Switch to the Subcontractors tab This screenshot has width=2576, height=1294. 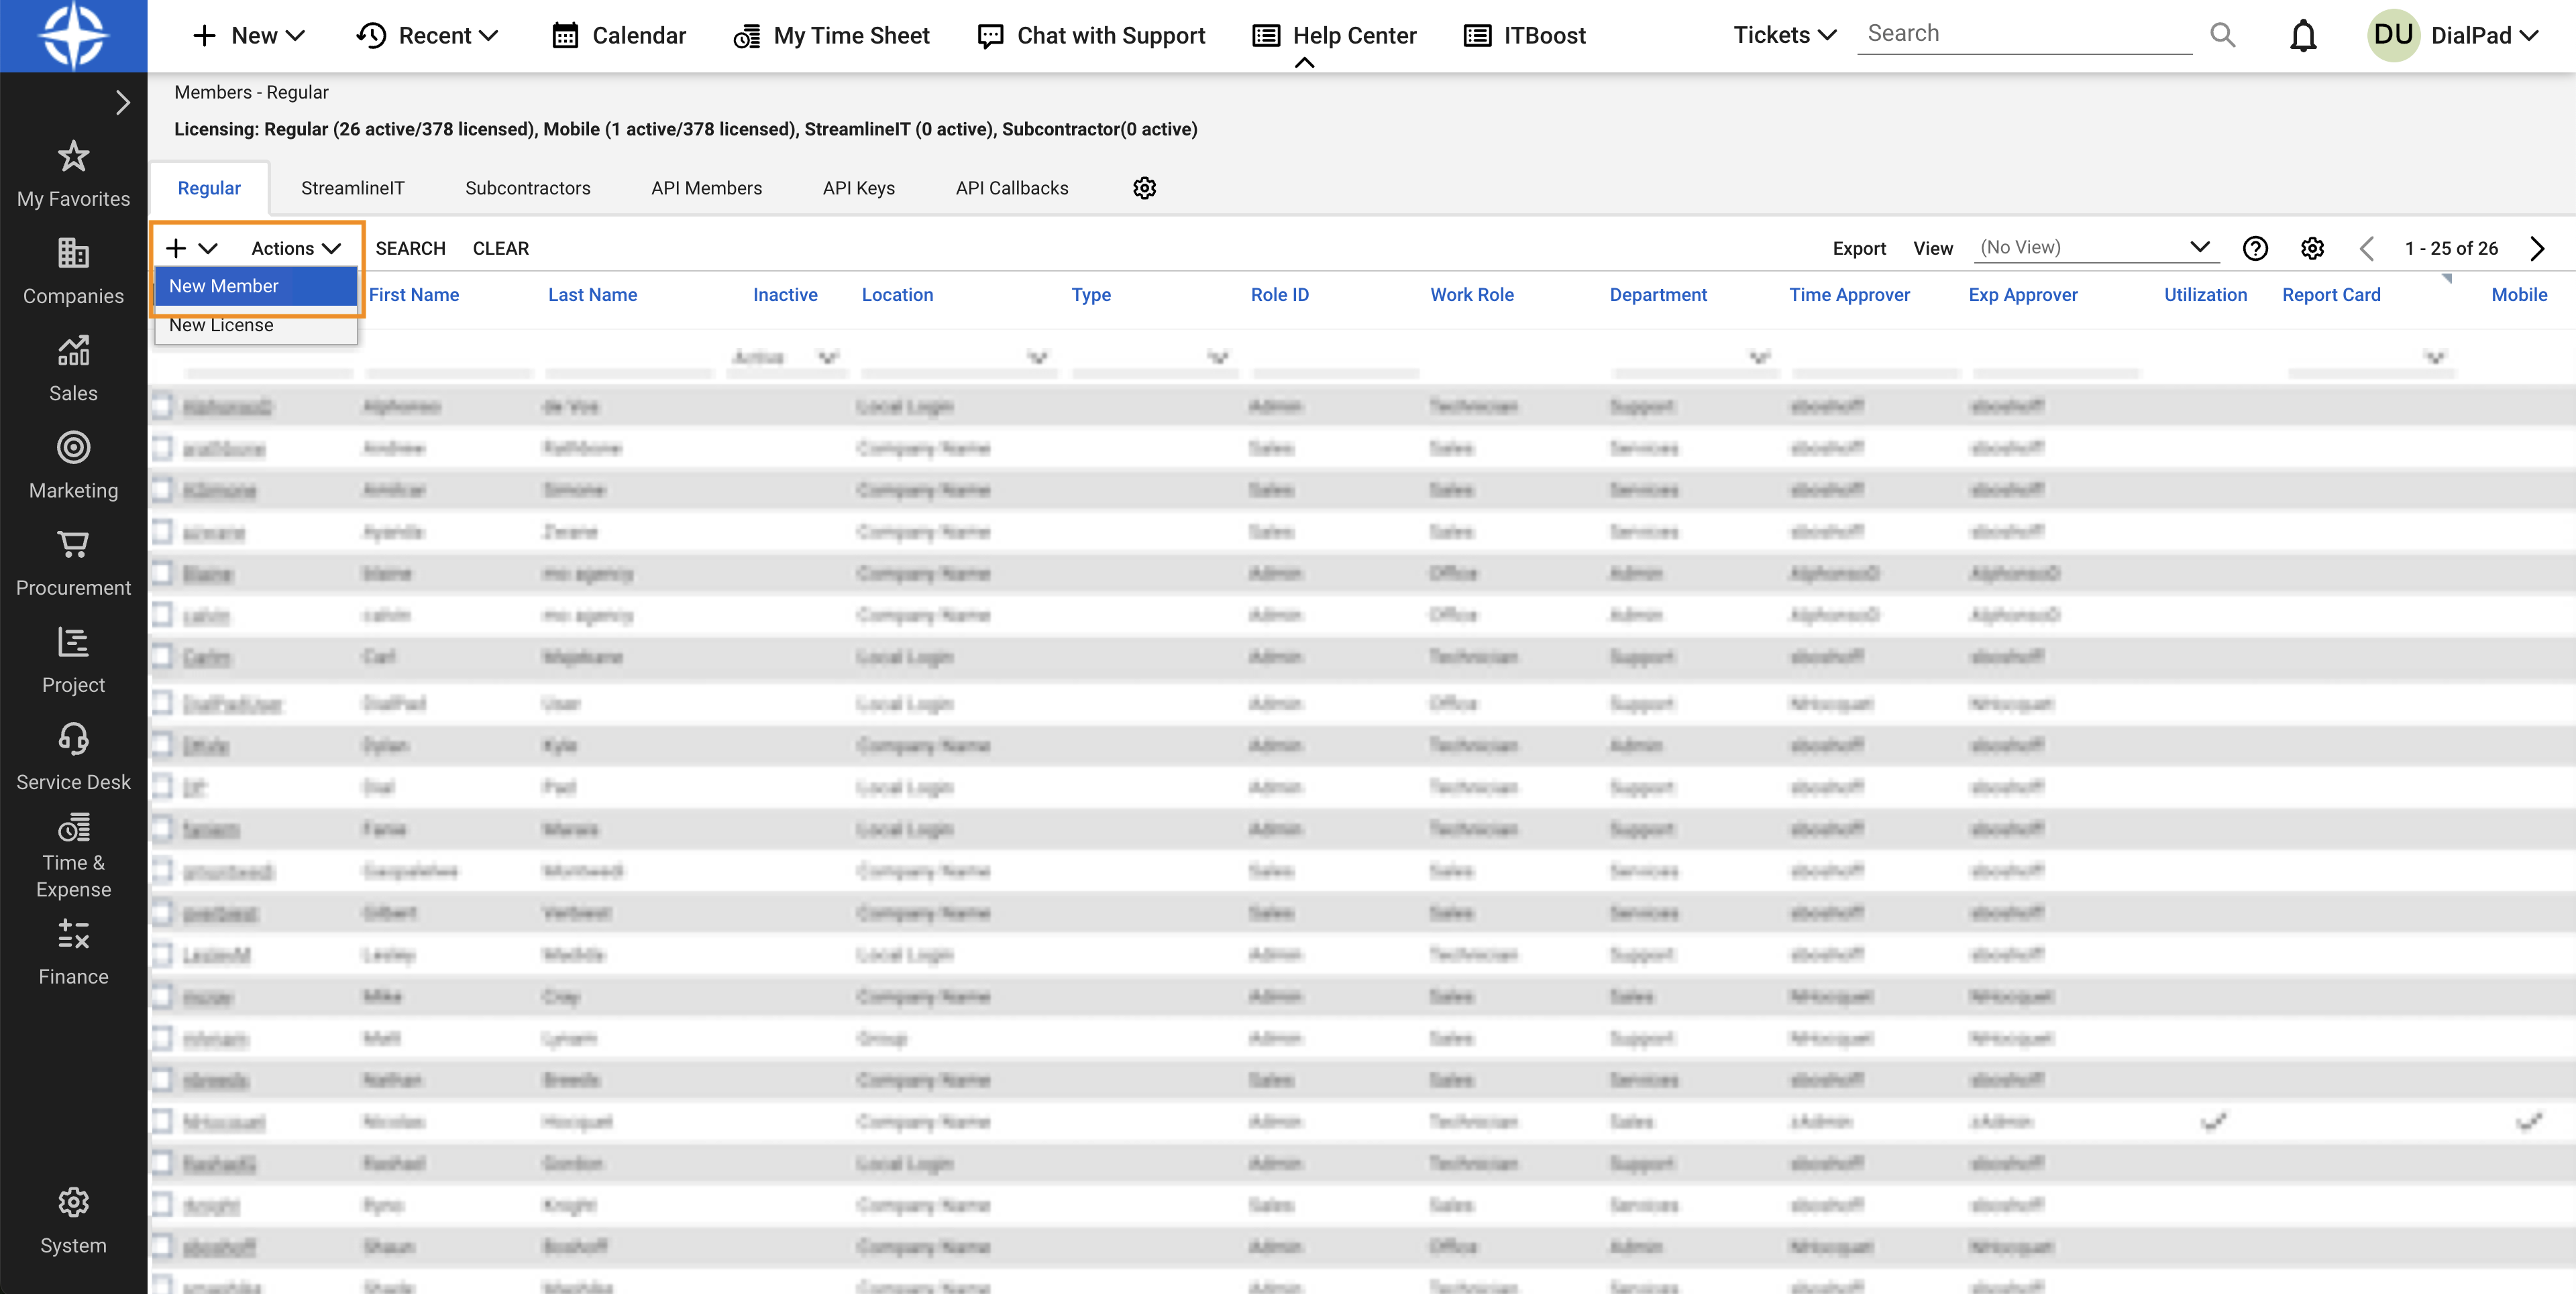coord(528,188)
